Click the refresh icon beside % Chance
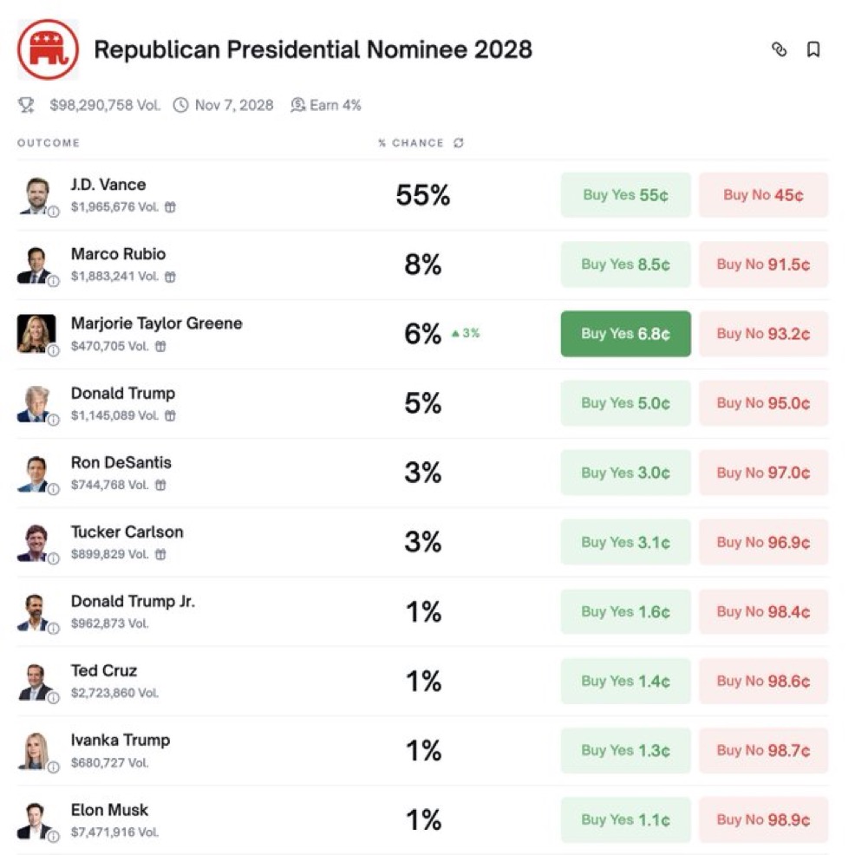Viewport: 855px width, 855px height. (459, 143)
